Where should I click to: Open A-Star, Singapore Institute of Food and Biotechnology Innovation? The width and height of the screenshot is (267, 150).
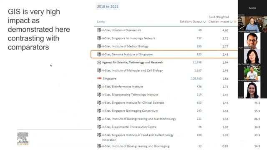[x=138, y=137]
